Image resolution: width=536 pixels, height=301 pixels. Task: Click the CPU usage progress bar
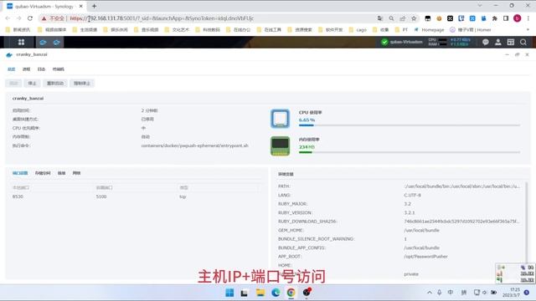click(x=410, y=125)
